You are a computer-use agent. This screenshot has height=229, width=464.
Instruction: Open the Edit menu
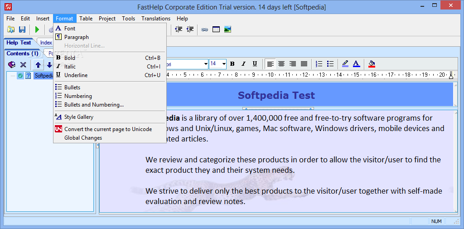point(25,19)
